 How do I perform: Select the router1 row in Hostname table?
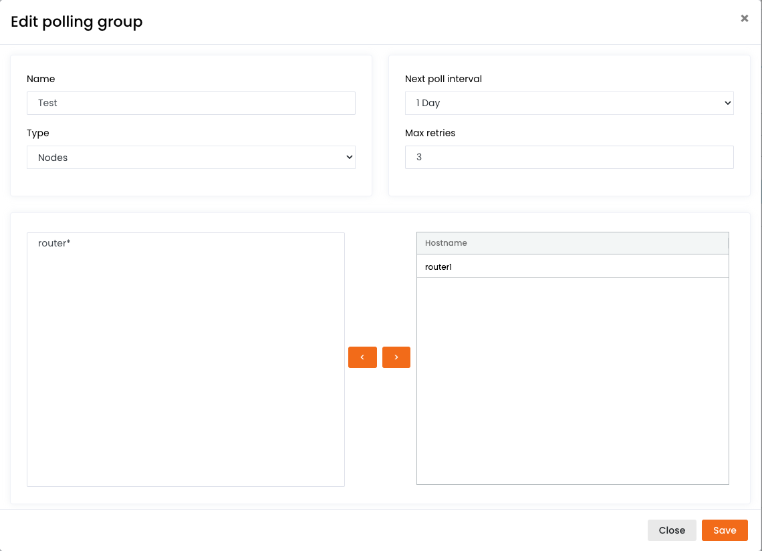571,267
